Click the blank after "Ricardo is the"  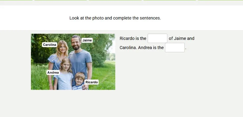click(157, 38)
